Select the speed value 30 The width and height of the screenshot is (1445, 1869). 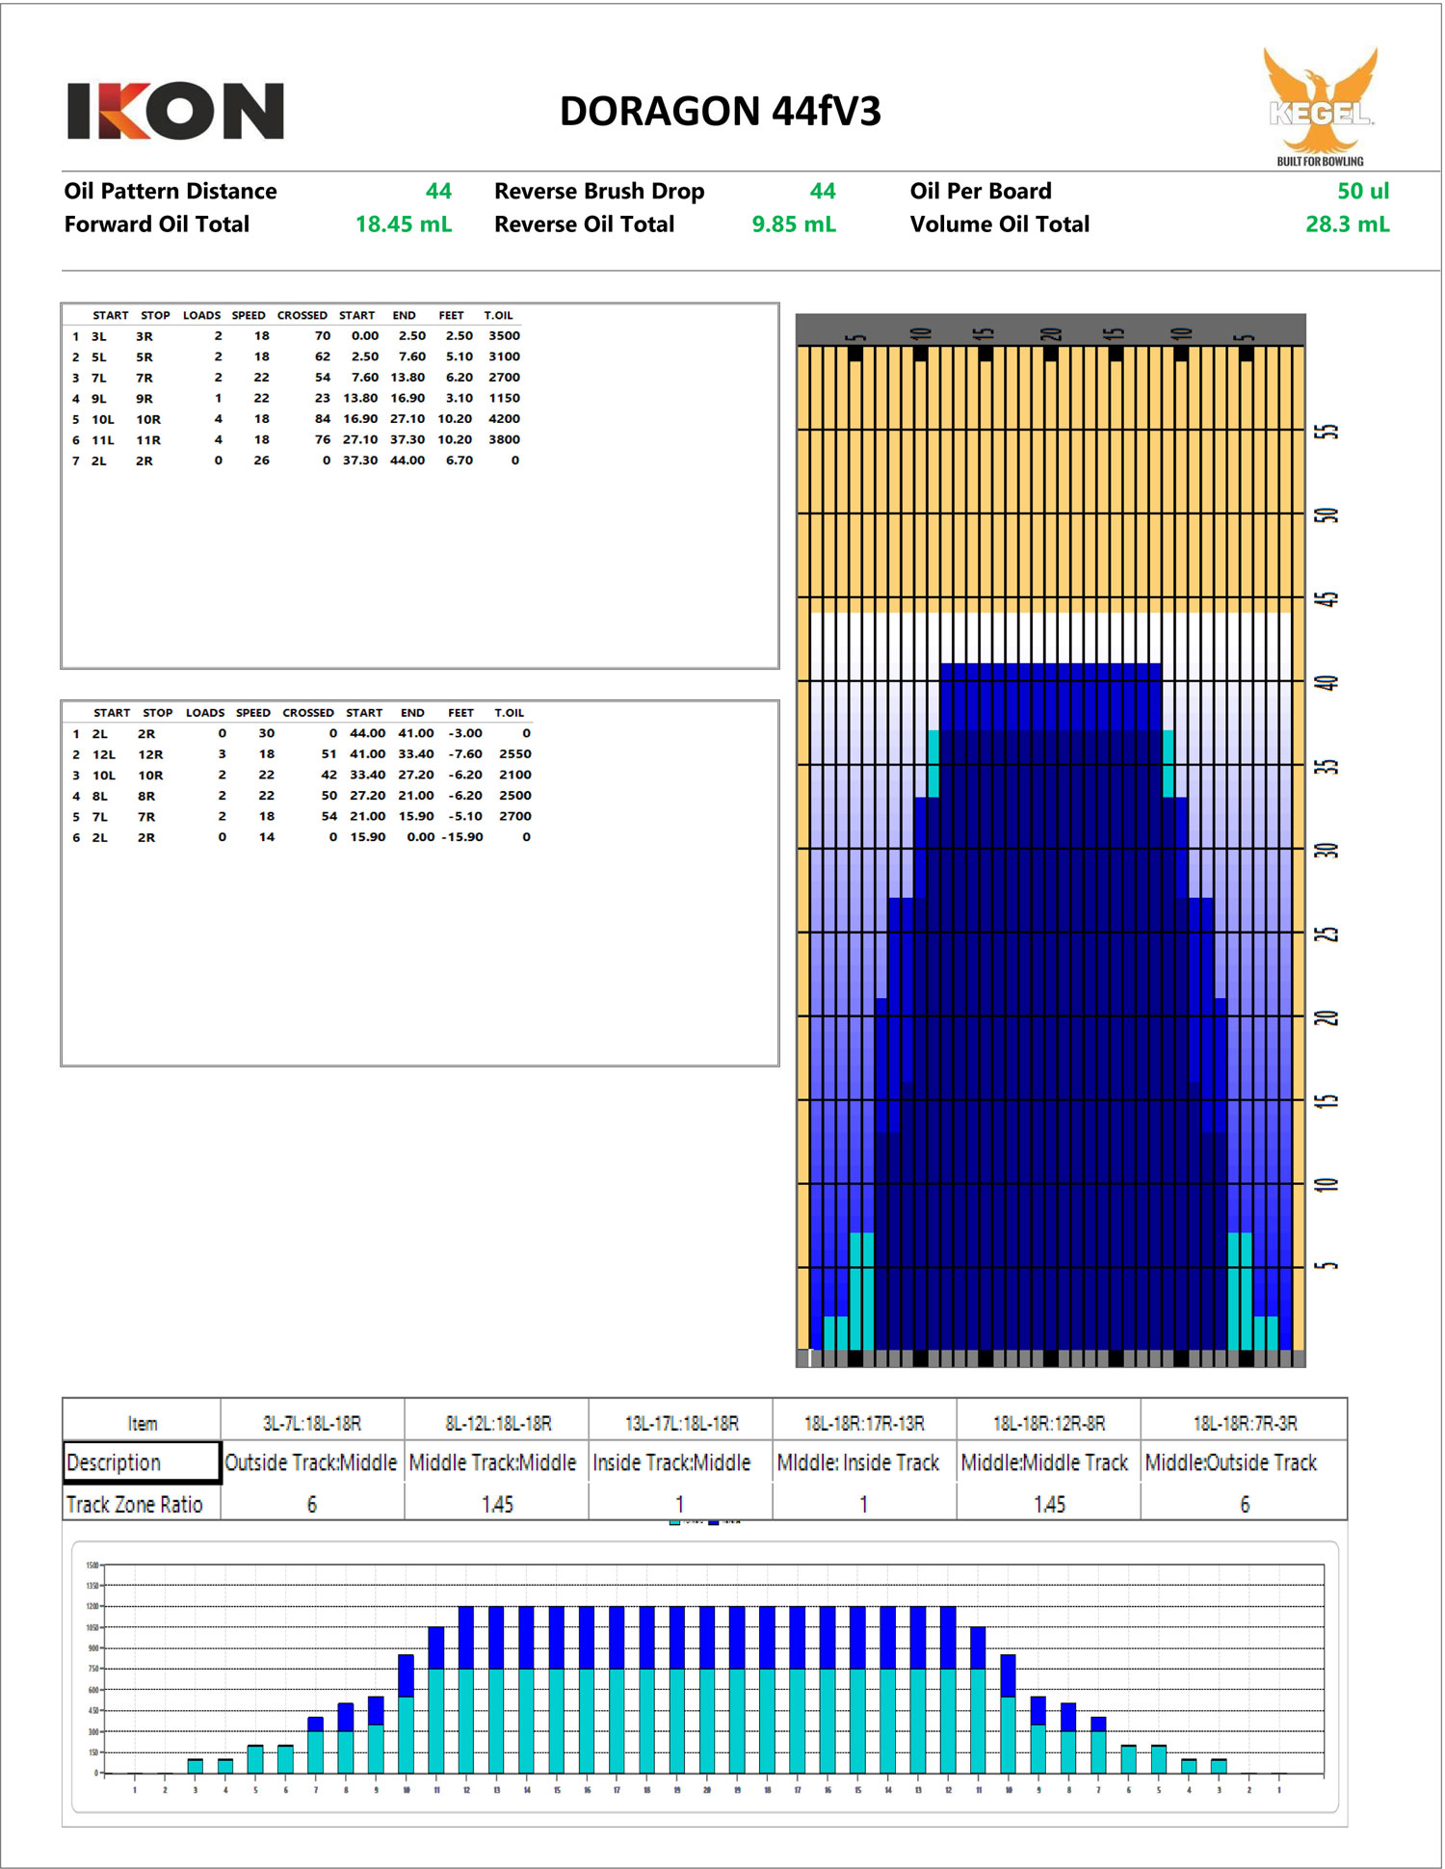[267, 733]
